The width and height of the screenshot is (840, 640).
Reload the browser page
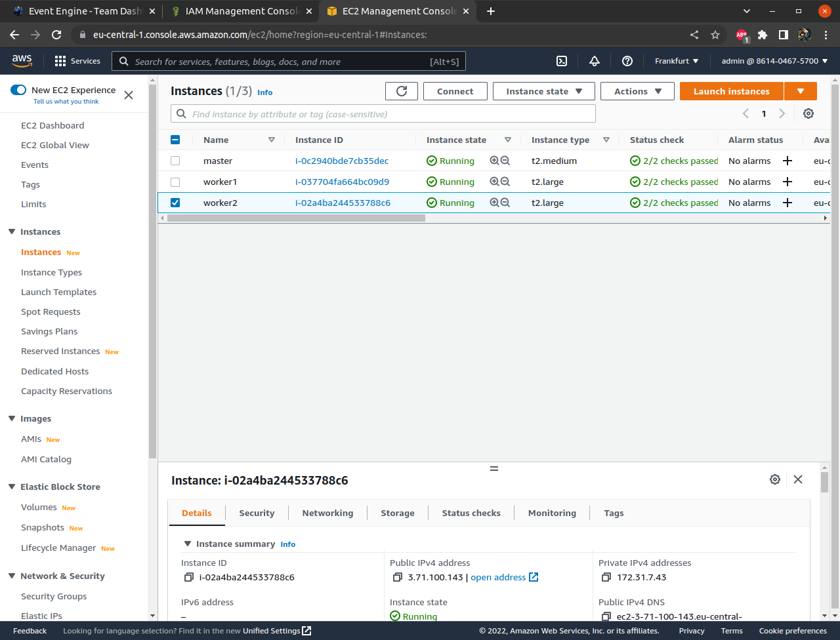pyautogui.click(x=56, y=35)
